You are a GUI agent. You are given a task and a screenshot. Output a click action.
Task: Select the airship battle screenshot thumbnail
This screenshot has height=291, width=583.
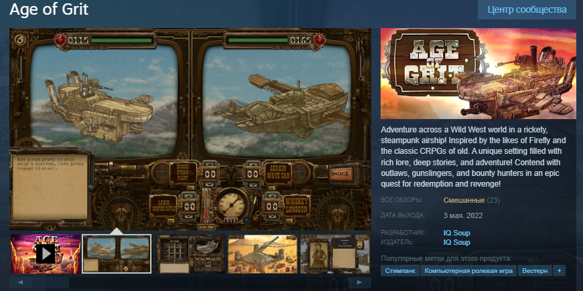(x=117, y=254)
